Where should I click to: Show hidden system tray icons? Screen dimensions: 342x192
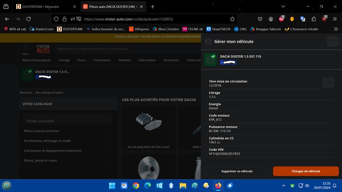(283, 186)
